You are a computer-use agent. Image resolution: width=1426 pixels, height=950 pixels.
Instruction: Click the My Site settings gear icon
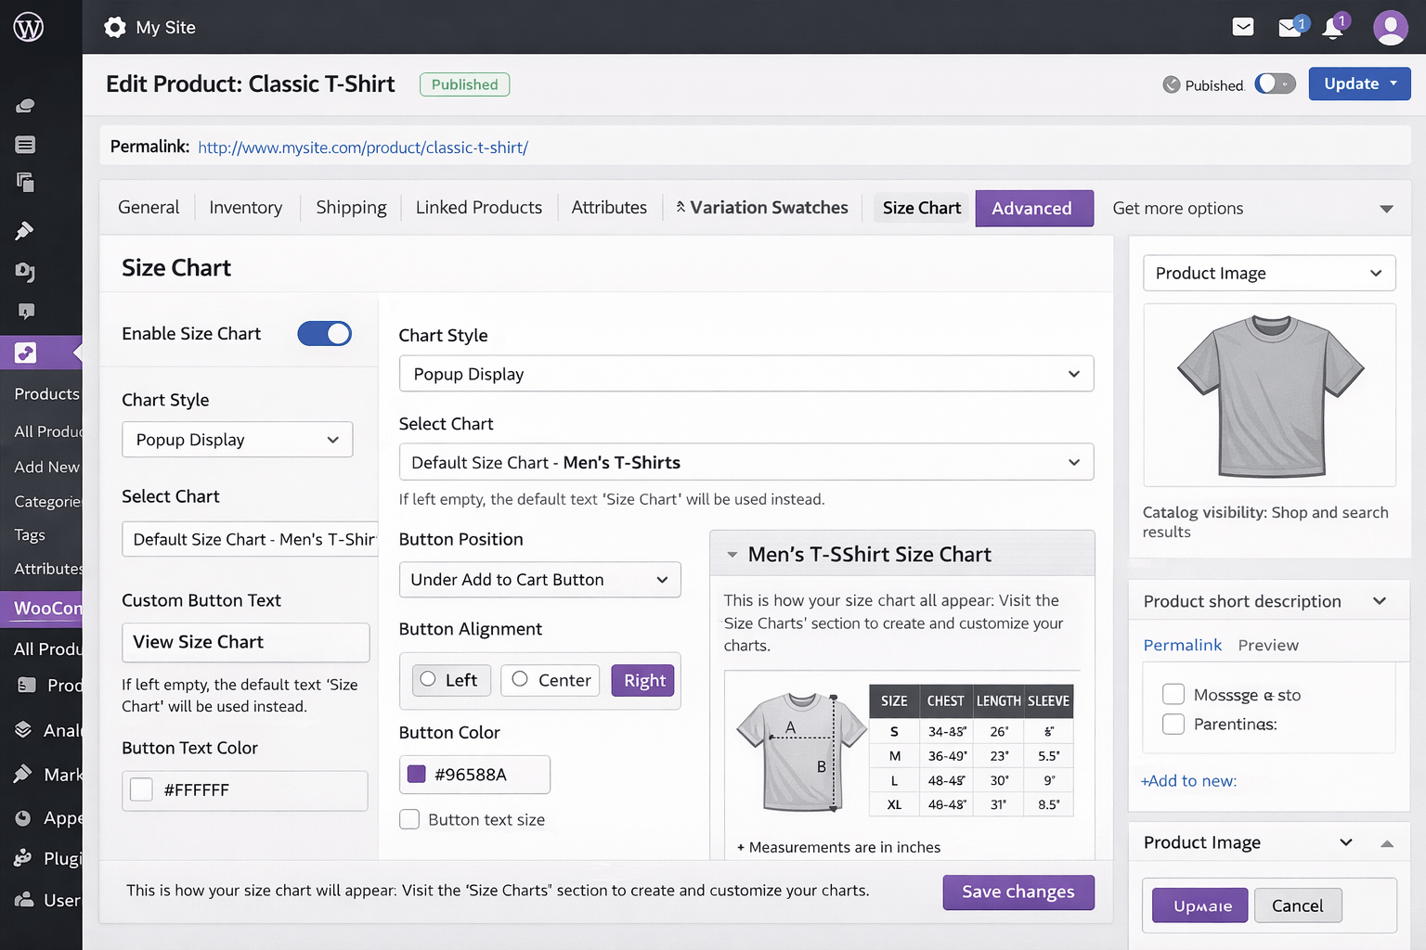click(115, 27)
